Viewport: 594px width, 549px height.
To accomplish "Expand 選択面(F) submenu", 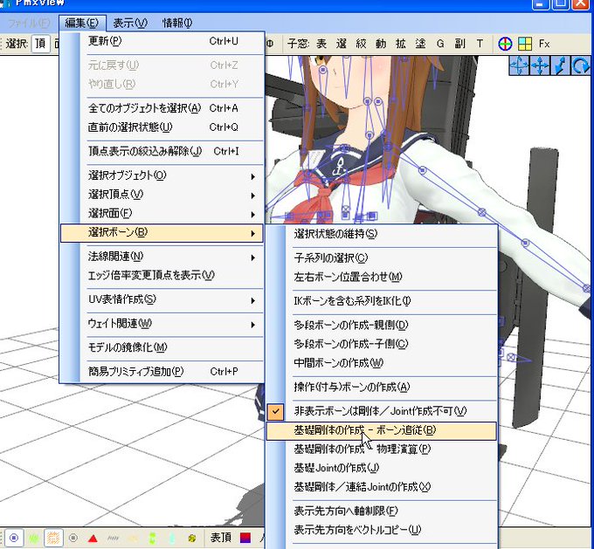I will tap(162, 214).
